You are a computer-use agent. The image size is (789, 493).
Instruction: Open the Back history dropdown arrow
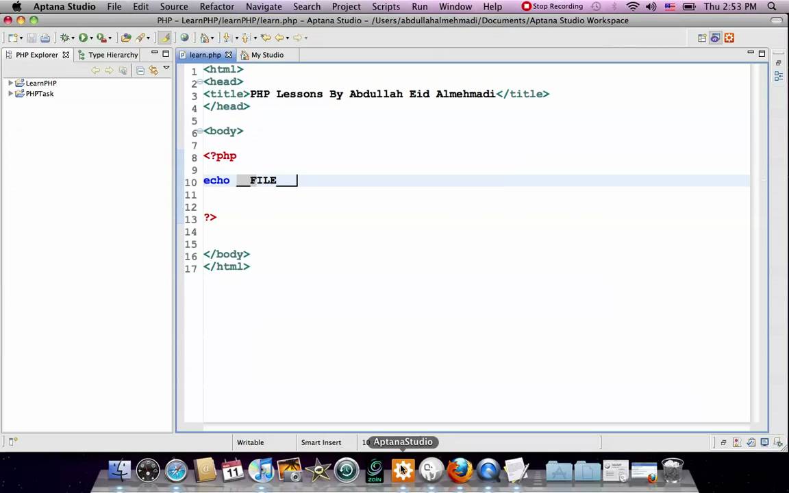pyautogui.click(x=288, y=38)
